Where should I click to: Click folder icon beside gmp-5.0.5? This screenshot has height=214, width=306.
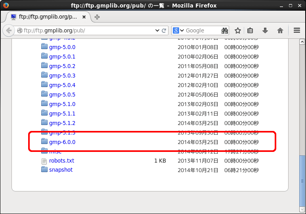click(x=44, y=94)
